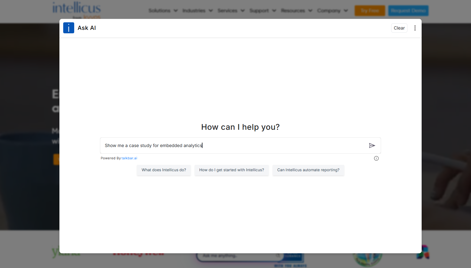Click into the question input field
This screenshot has height=268, width=471.
233,145
